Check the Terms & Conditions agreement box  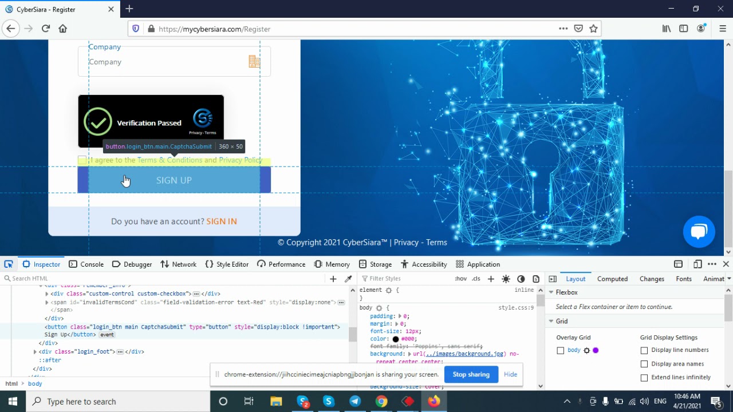pos(82,160)
